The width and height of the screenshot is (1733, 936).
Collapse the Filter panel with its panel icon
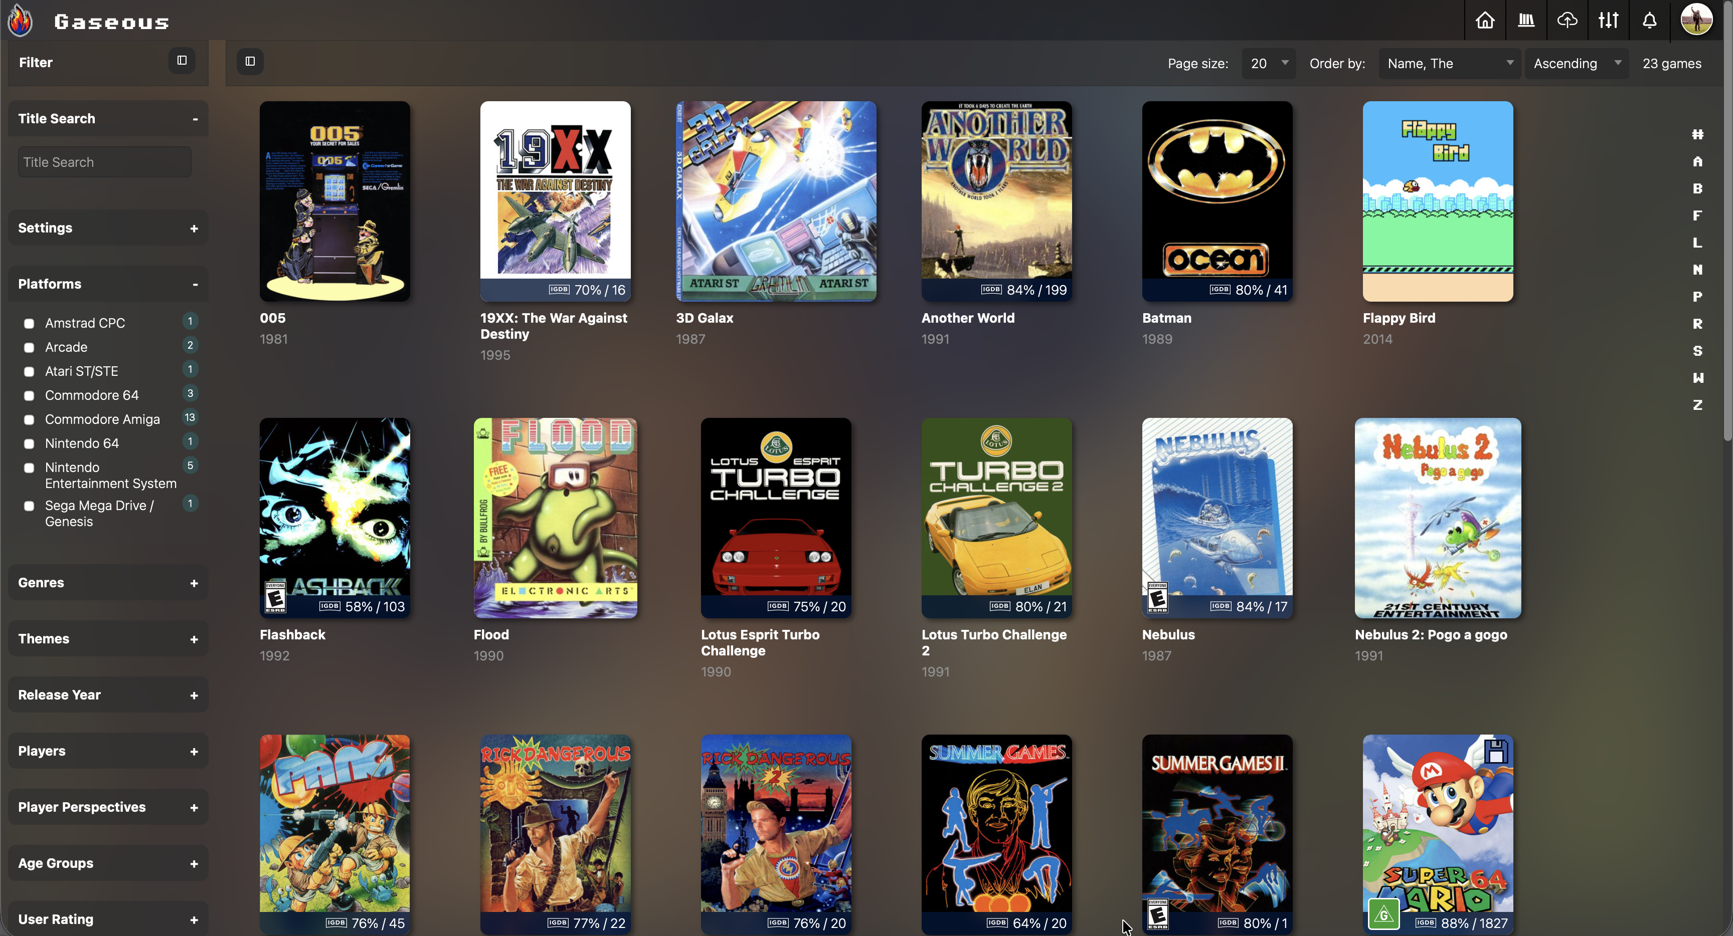(182, 61)
